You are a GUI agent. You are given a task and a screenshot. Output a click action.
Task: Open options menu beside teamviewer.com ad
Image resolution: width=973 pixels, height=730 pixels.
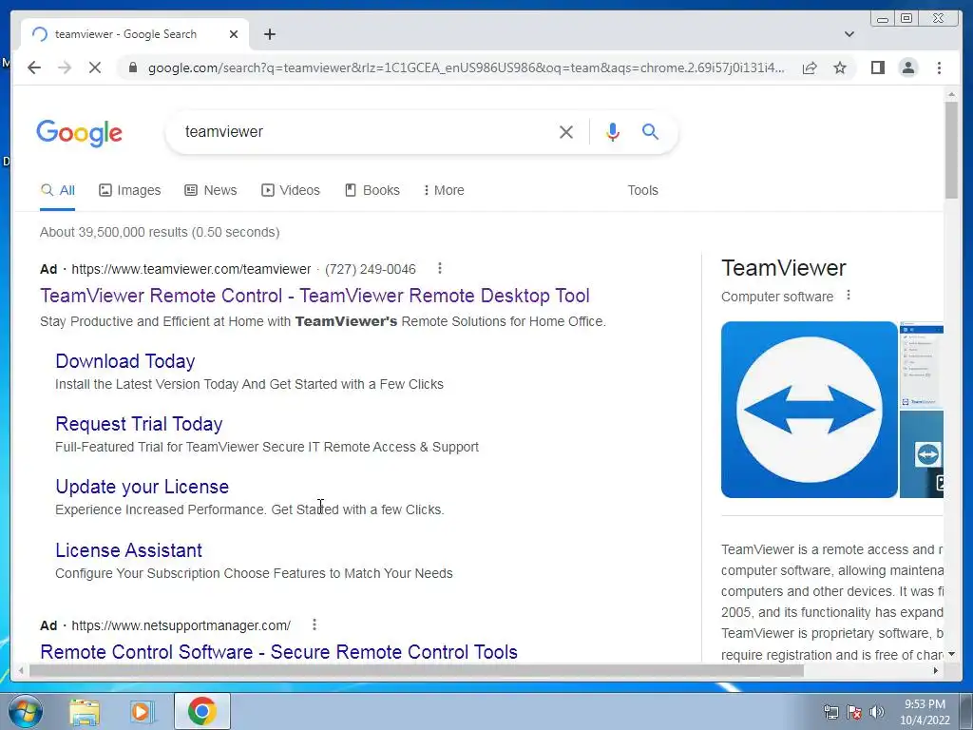[439, 268]
